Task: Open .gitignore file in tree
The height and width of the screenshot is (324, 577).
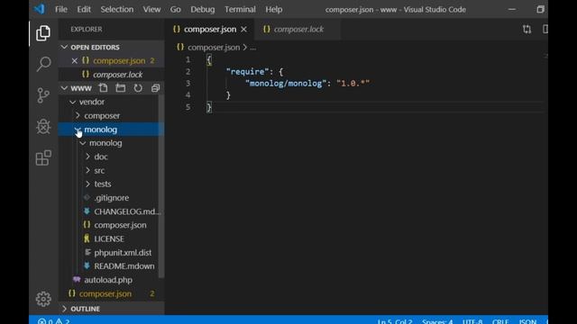Action: [112, 198]
